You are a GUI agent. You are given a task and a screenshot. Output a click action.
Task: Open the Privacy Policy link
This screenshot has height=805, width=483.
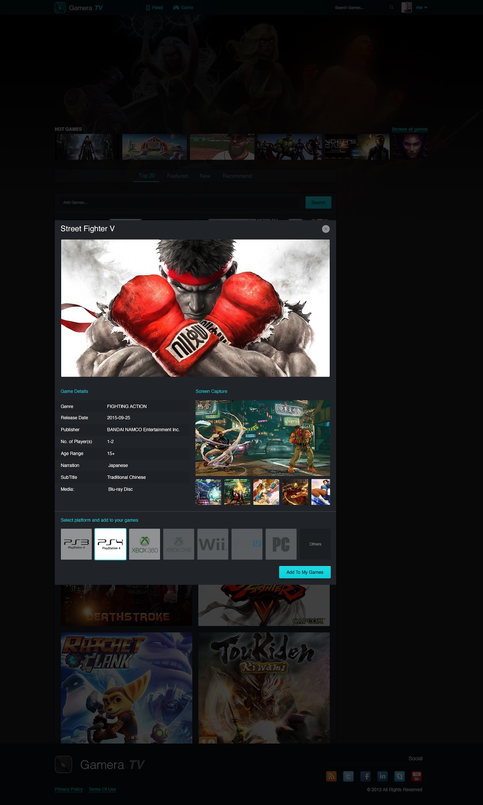[x=69, y=789]
